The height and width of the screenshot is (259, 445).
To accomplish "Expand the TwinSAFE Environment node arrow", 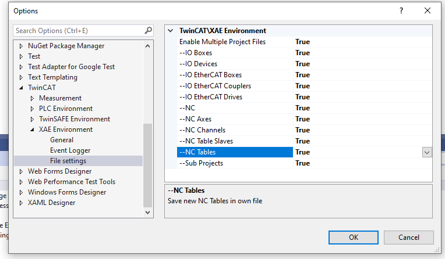I will [32, 119].
